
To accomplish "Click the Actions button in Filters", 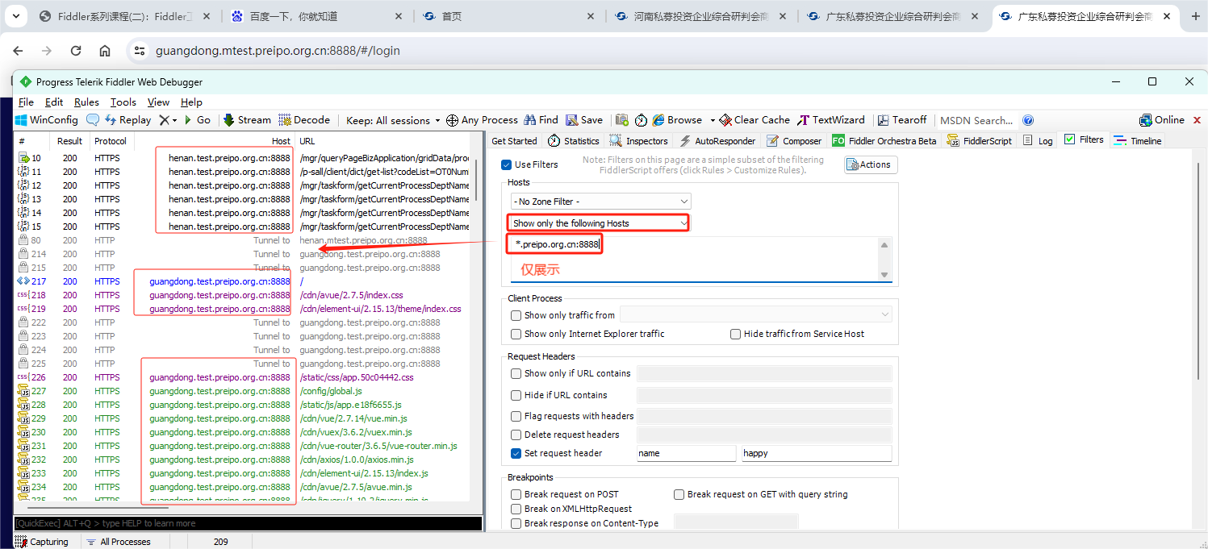I will tap(871, 164).
